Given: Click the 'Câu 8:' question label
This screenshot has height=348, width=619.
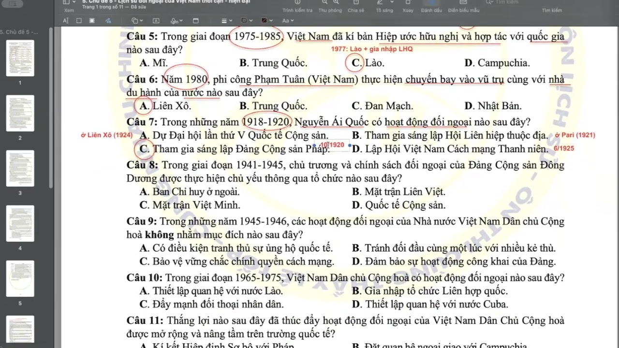Looking at the screenshot, I should pos(142,165).
